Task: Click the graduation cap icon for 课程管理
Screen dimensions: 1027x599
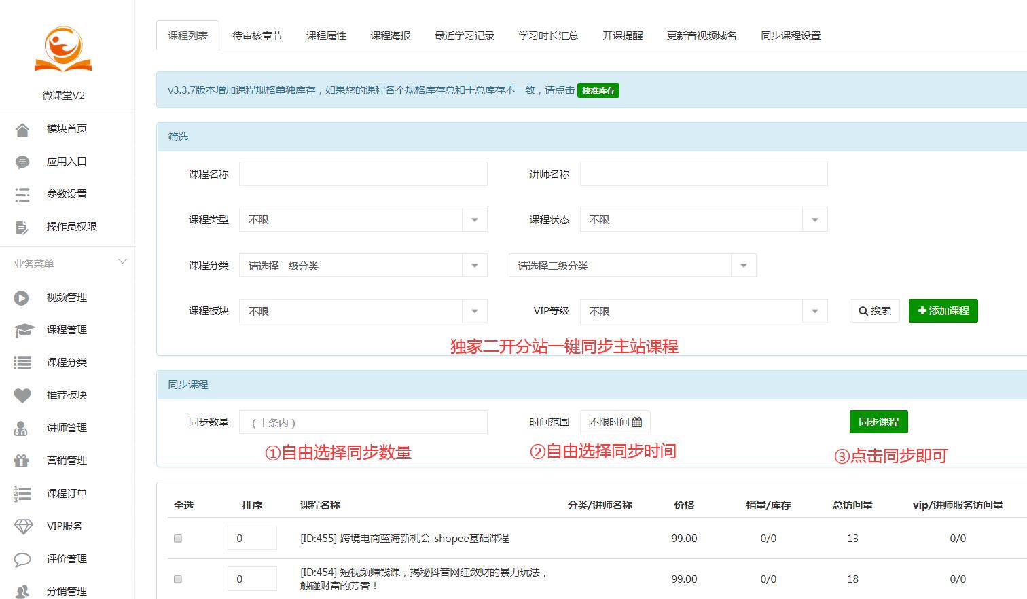Action: coord(24,331)
